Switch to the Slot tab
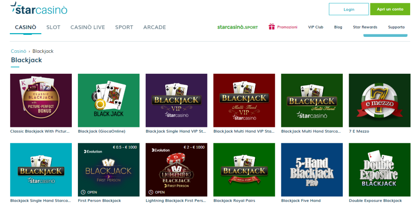 (x=53, y=27)
